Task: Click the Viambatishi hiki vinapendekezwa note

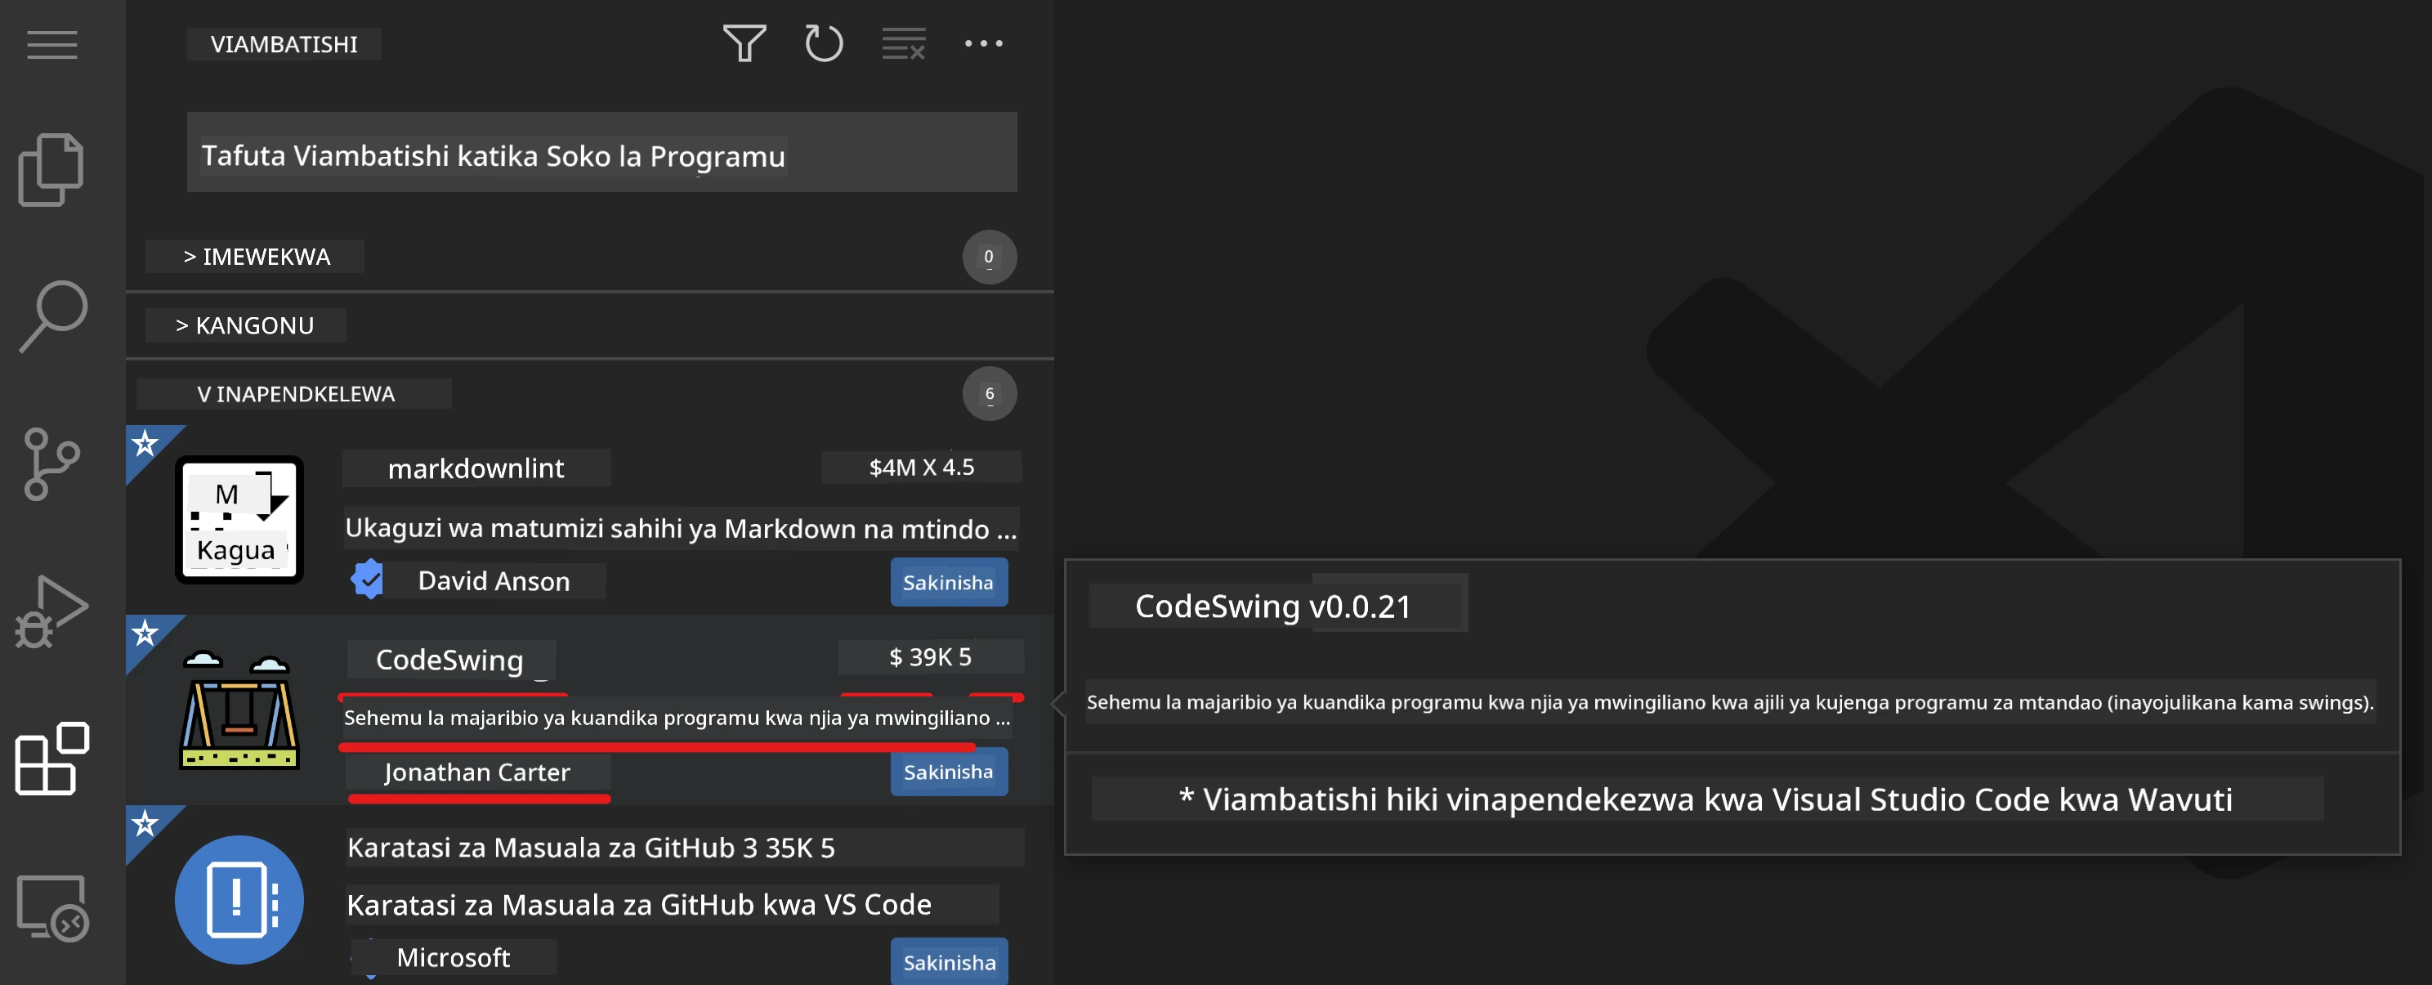Action: coord(1706,799)
